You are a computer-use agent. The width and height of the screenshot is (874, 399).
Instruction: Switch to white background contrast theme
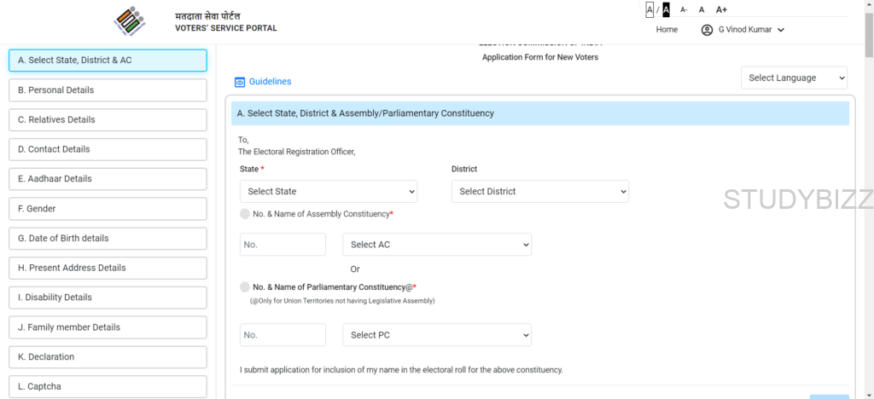(650, 9)
